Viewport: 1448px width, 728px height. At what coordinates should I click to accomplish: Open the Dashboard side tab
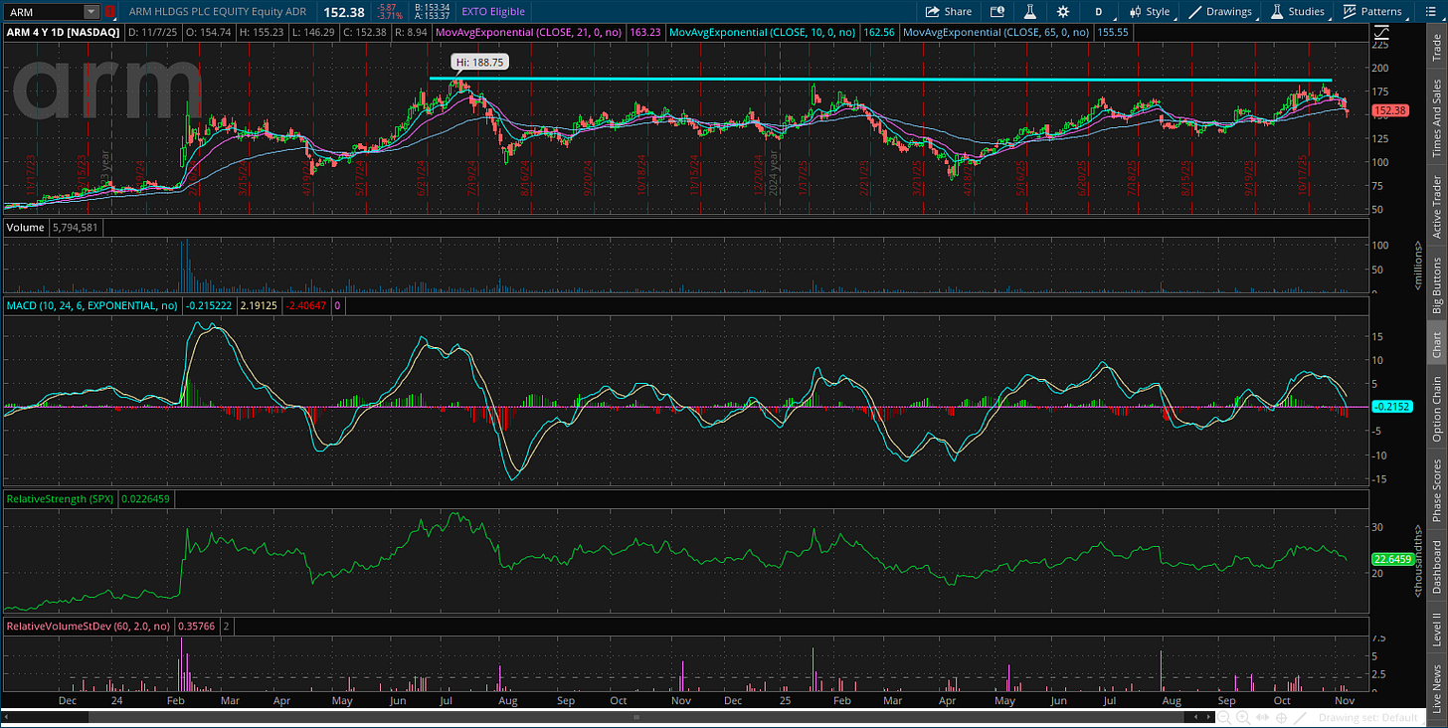click(x=1437, y=567)
